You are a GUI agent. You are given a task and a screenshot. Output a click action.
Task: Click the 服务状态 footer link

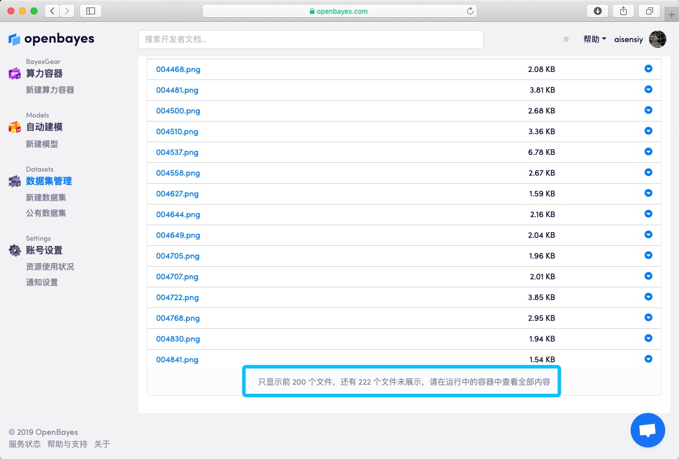[x=25, y=444]
